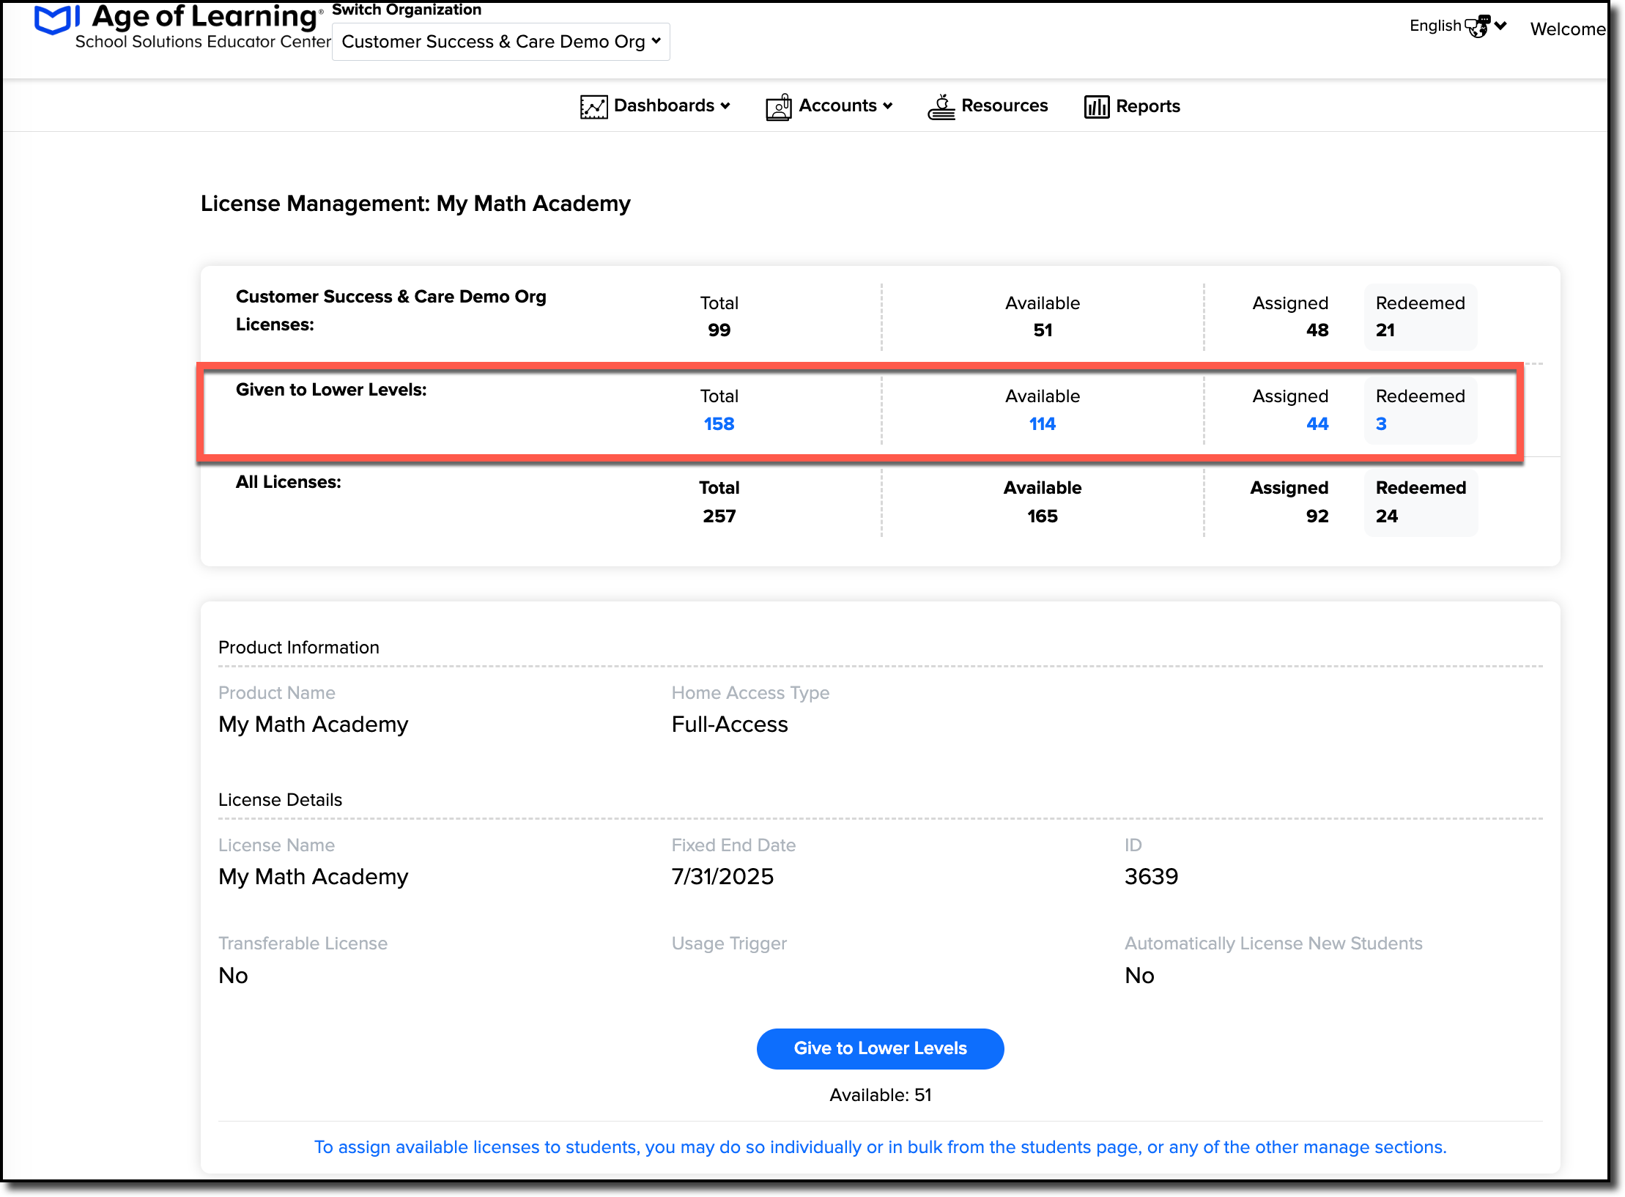Click the organization redeemed value 21
Viewport: 1625px width, 1197px height.
pos(1385,330)
